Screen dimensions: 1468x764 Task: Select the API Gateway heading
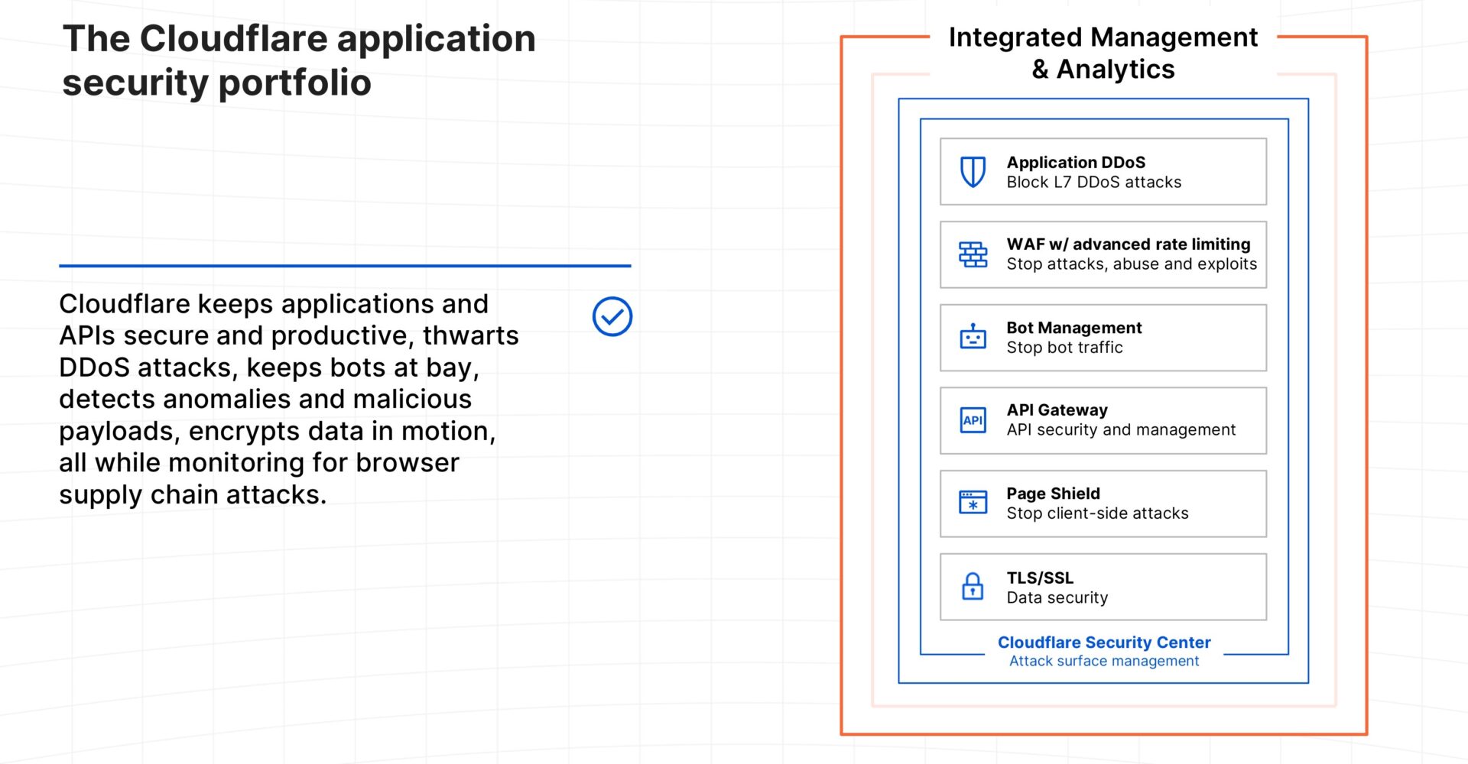coord(1057,410)
